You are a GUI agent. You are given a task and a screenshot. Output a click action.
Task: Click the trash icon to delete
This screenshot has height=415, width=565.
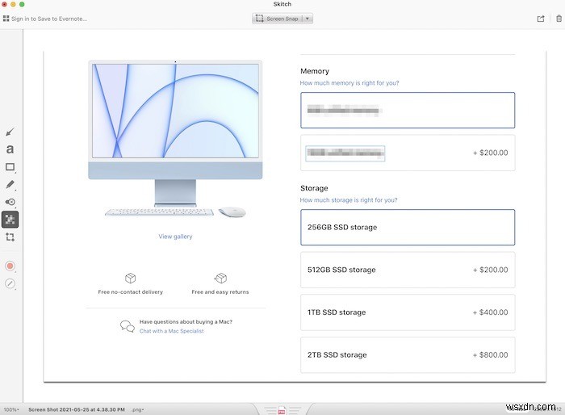point(559,19)
